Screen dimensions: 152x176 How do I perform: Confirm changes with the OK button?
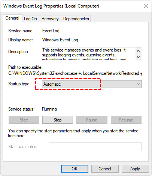pos(75,169)
